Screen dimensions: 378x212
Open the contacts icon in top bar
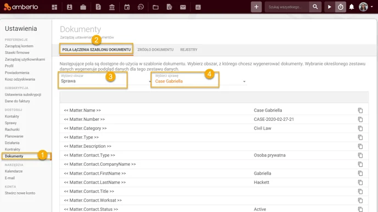click(x=69, y=7)
